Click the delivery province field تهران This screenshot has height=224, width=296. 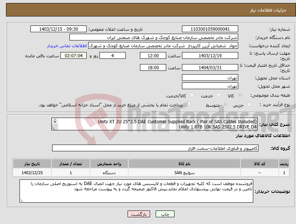(210, 78)
